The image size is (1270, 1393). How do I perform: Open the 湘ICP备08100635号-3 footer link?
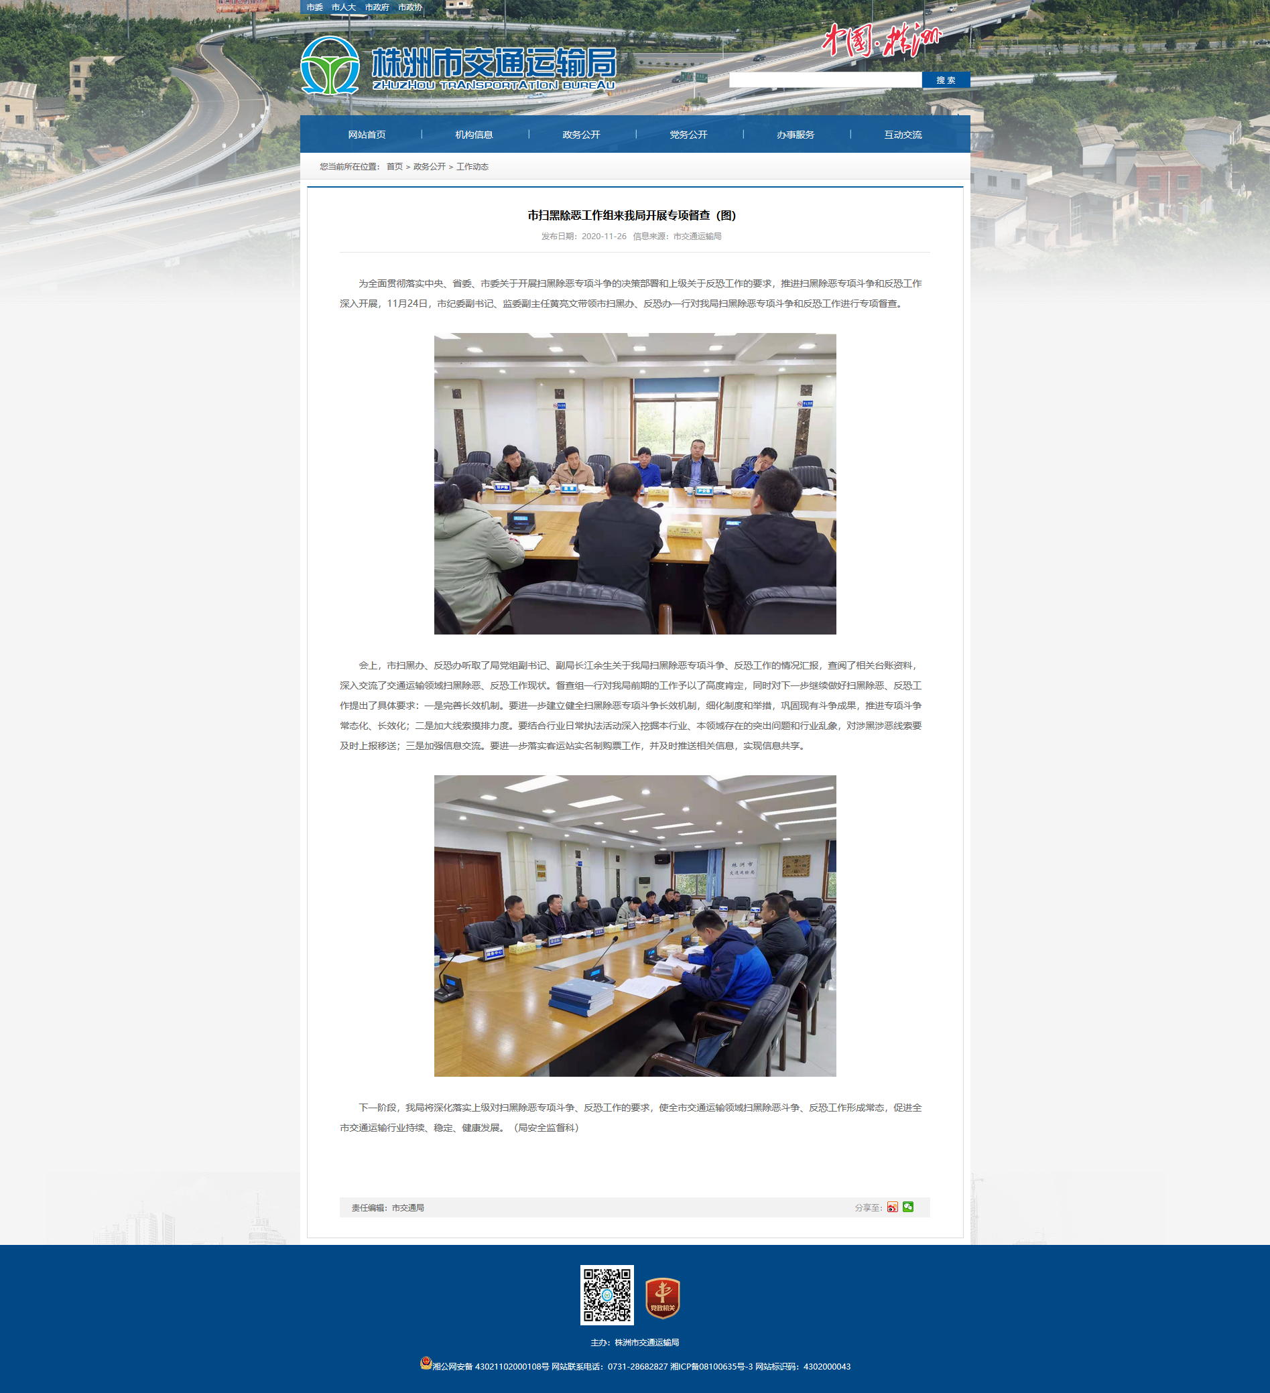click(x=711, y=1366)
